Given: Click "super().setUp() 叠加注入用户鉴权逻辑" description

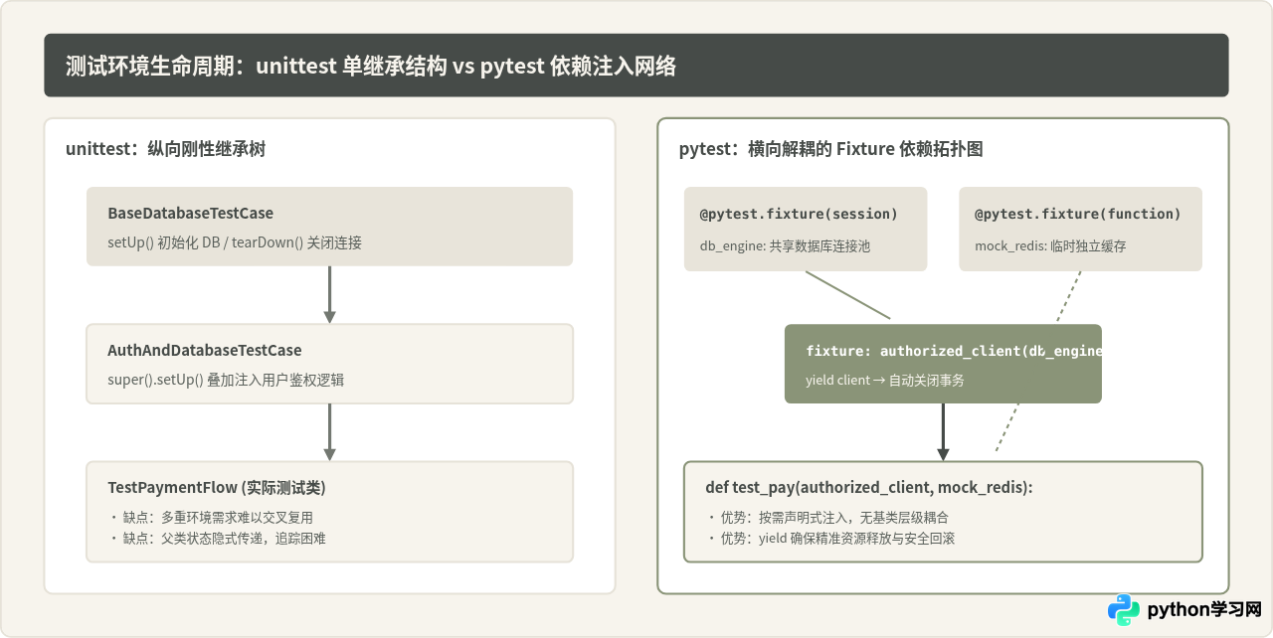Looking at the screenshot, I should (x=226, y=379).
